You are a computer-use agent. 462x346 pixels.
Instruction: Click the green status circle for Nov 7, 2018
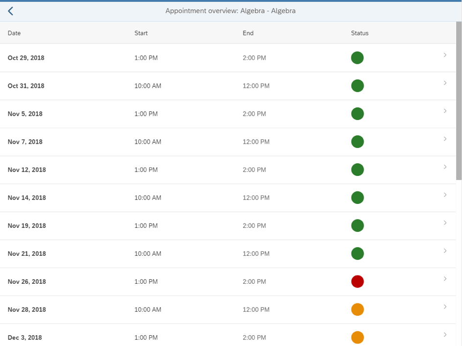358,142
